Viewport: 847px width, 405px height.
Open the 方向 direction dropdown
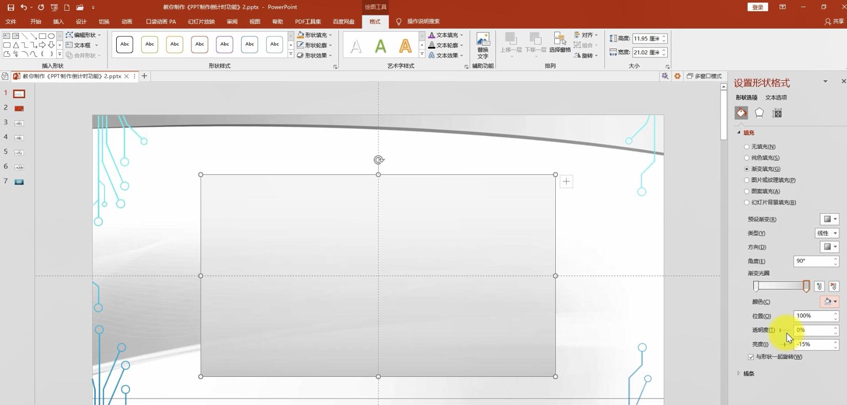pyautogui.click(x=829, y=247)
